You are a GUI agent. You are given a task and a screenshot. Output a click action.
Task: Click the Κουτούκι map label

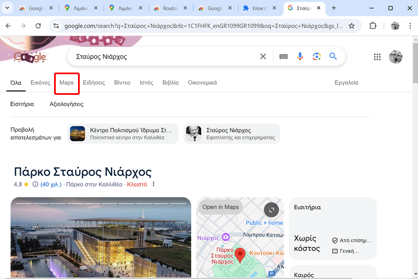point(266,253)
